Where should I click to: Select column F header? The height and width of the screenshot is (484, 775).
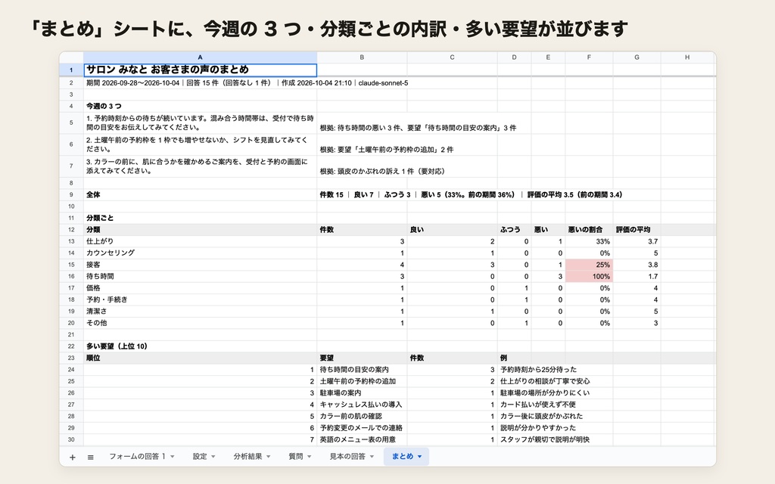tap(589, 57)
